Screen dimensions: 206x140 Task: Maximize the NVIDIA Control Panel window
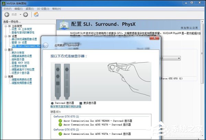[x=192, y=3]
